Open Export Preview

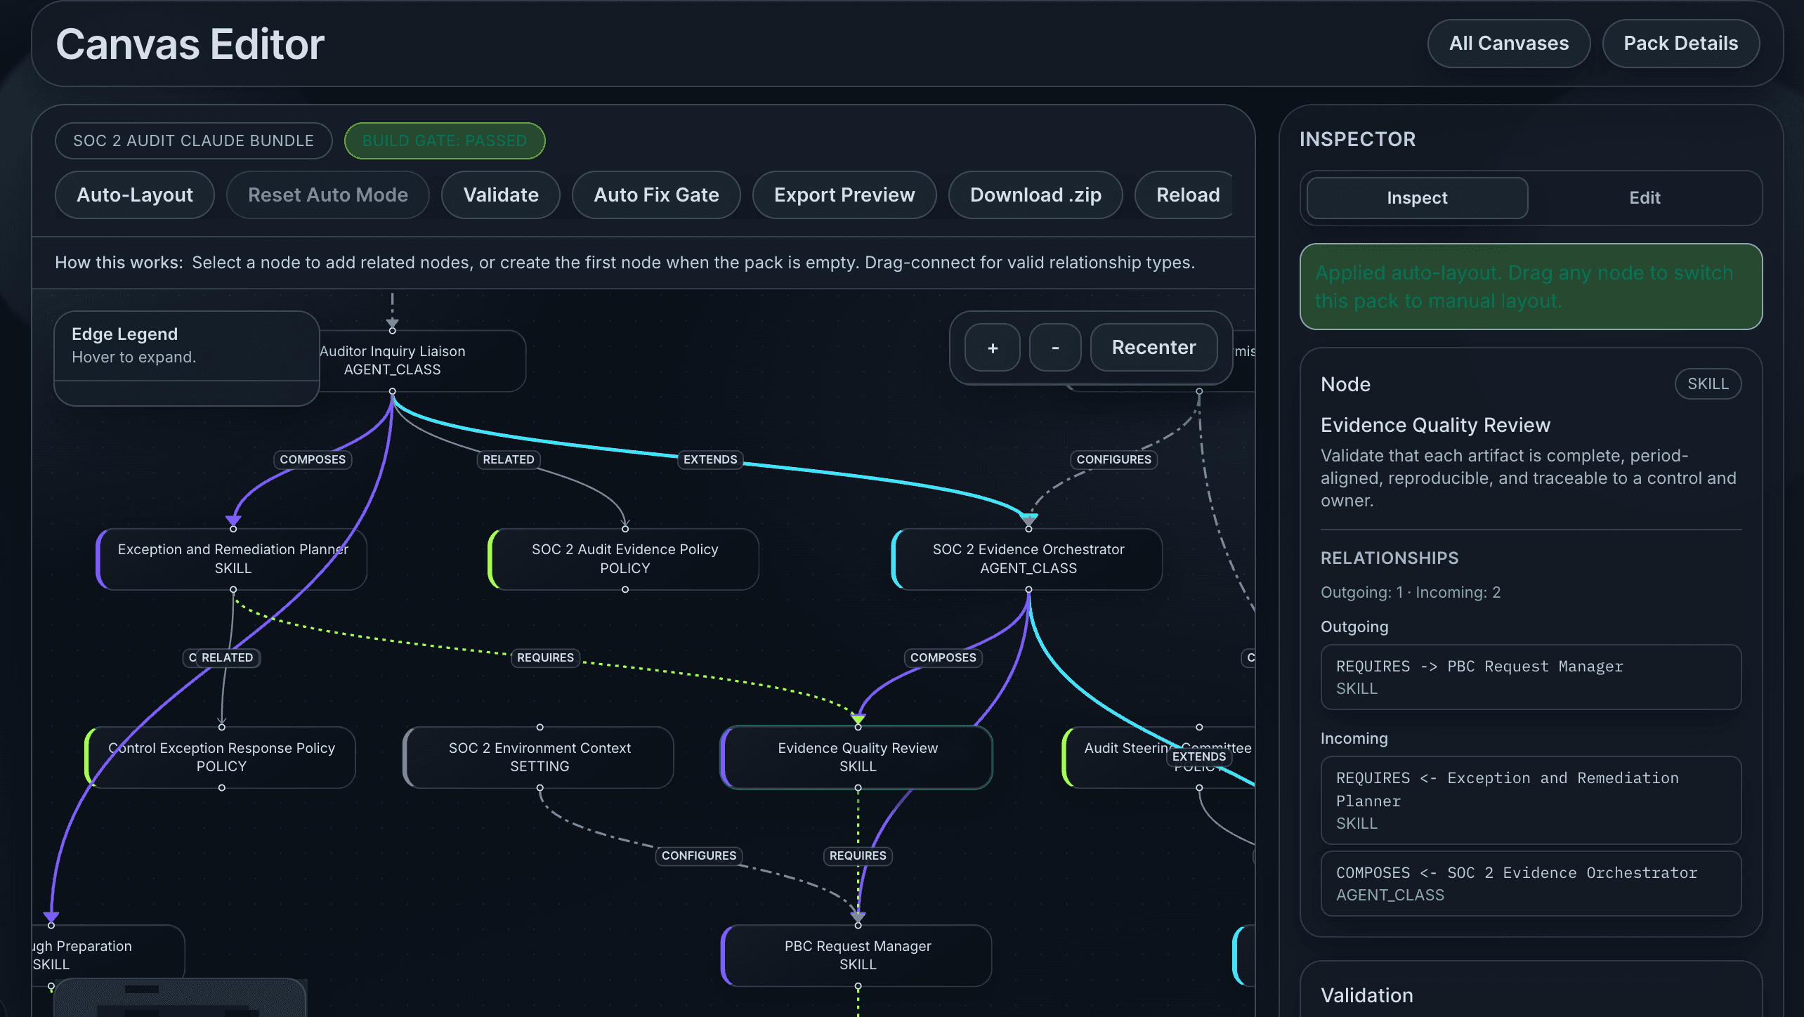click(x=844, y=195)
